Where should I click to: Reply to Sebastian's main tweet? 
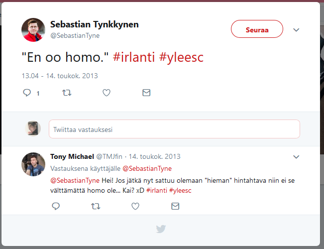[27, 93]
